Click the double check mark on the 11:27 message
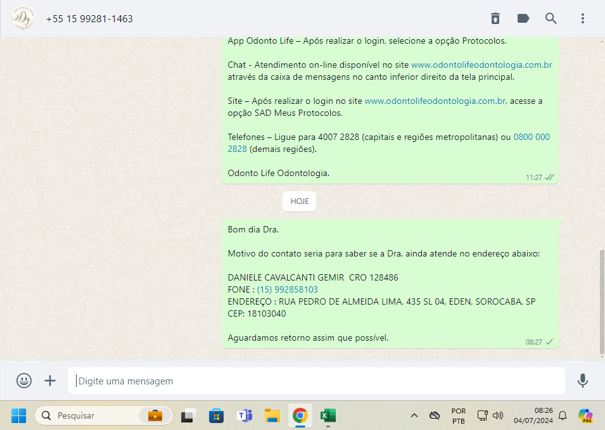This screenshot has height=430, width=605. (549, 177)
